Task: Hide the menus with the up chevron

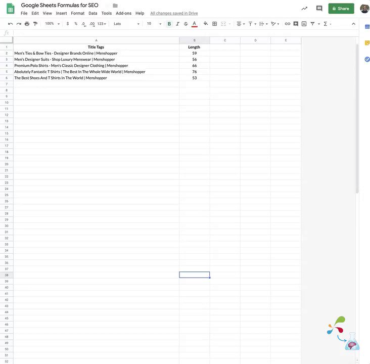Action: coord(353,24)
